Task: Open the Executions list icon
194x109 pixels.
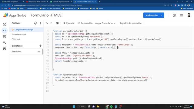Action: click(5, 43)
